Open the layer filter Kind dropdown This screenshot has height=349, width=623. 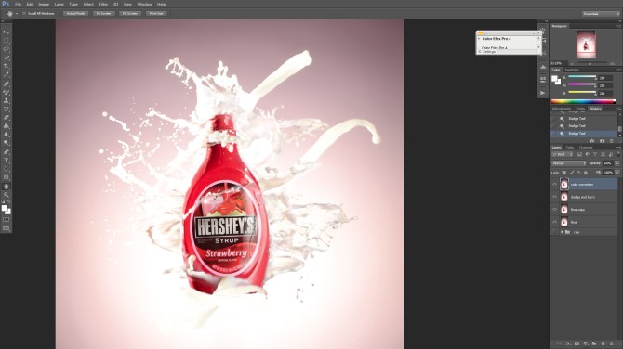[x=562, y=154]
